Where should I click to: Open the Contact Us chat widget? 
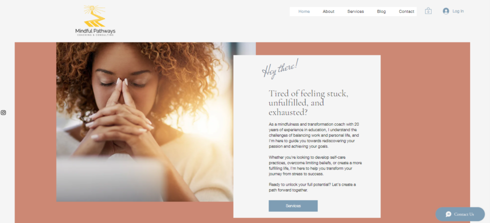pos(460,214)
